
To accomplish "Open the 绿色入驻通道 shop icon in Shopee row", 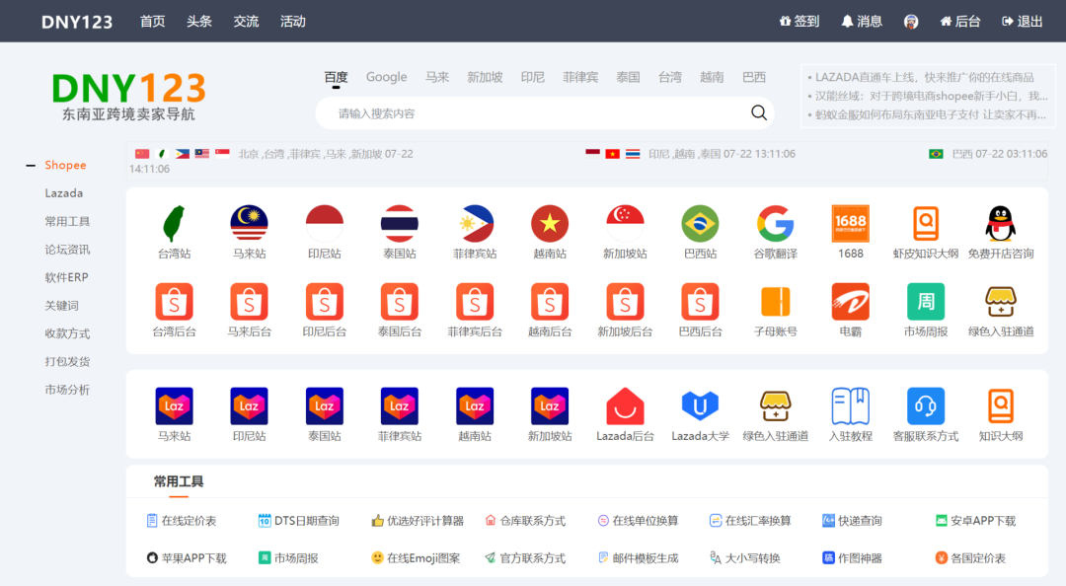I will click(1001, 302).
